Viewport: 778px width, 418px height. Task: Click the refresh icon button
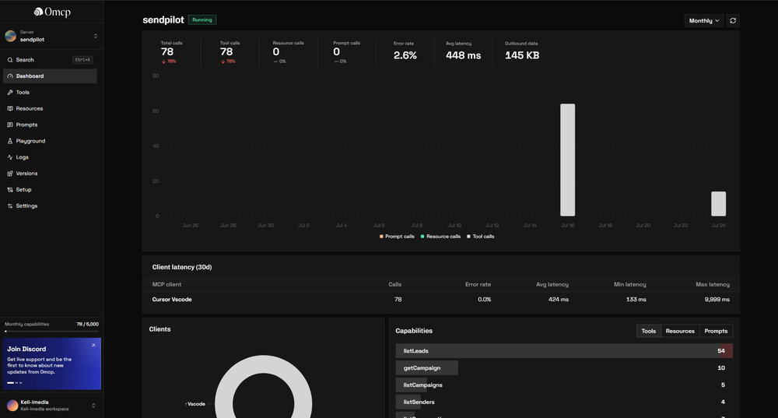coord(733,20)
